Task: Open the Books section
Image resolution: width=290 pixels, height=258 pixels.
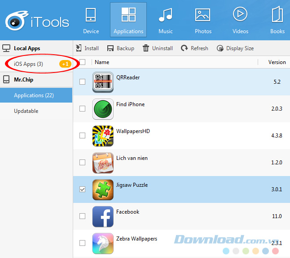Action: (277, 21)
